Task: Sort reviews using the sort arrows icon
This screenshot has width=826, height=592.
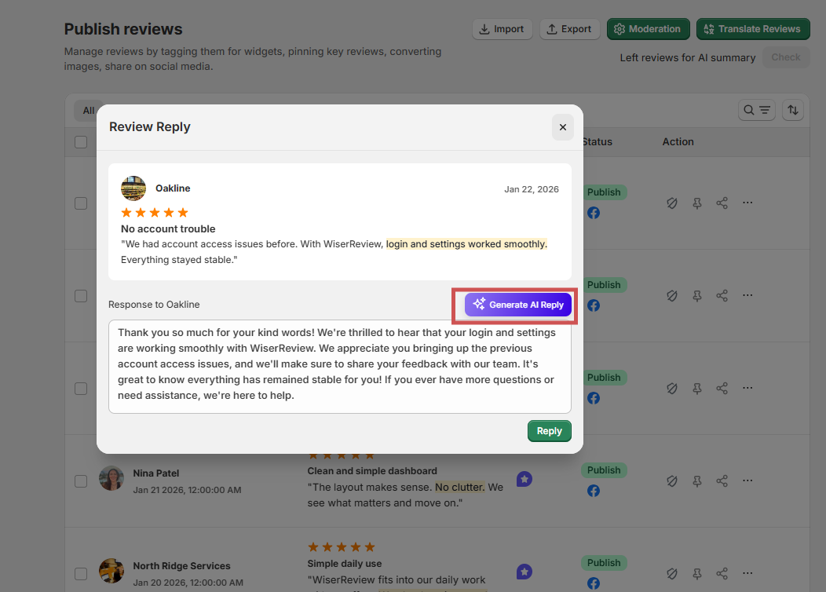Action: pyautogui.click(x=792, y=109)
